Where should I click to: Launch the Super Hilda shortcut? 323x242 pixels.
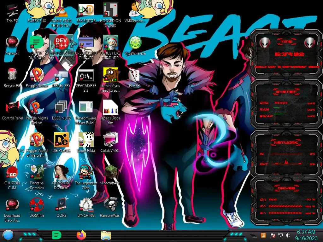[86, 143]
